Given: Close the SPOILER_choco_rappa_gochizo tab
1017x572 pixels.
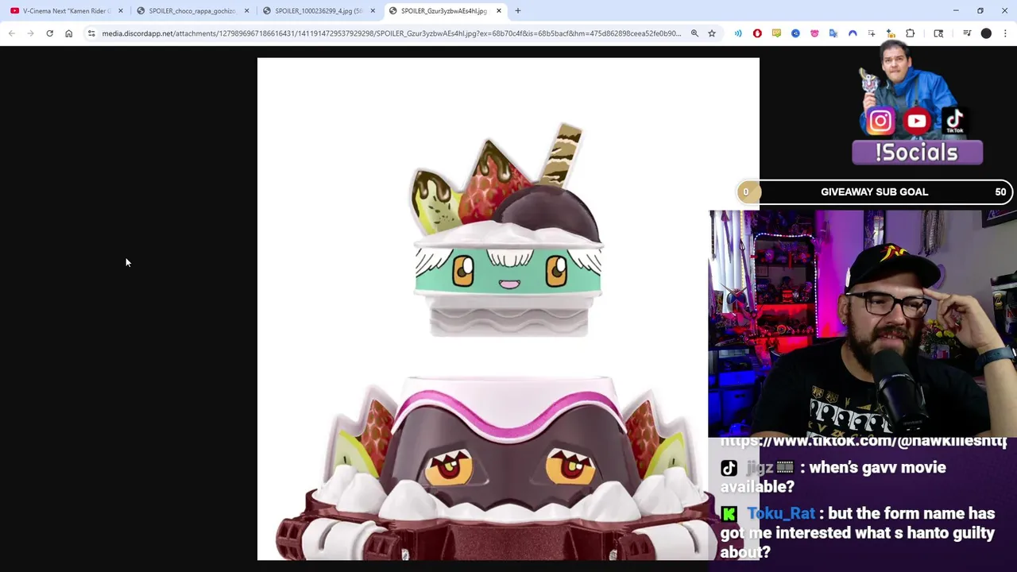Looking at the screenshot, I should point(246,11).
